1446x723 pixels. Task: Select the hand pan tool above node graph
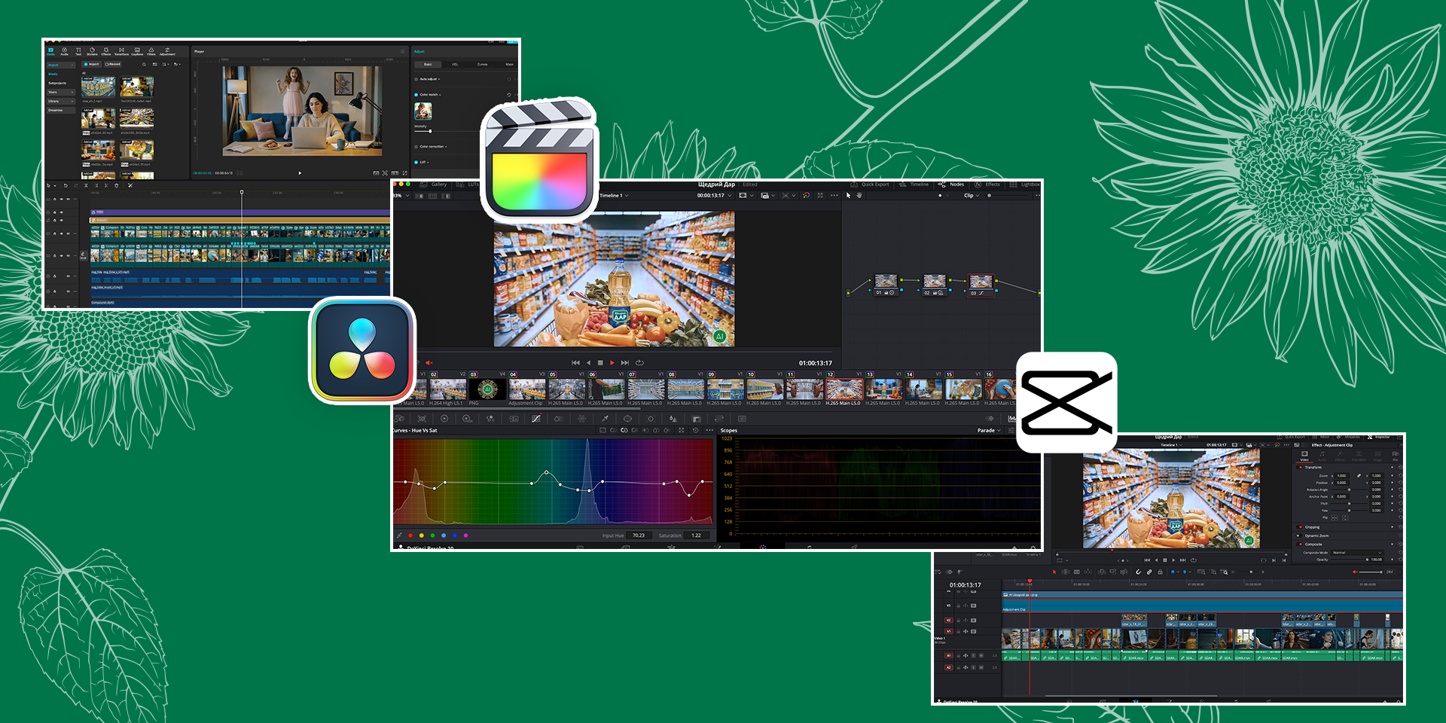pyautogui.click(x=859, y=195)
